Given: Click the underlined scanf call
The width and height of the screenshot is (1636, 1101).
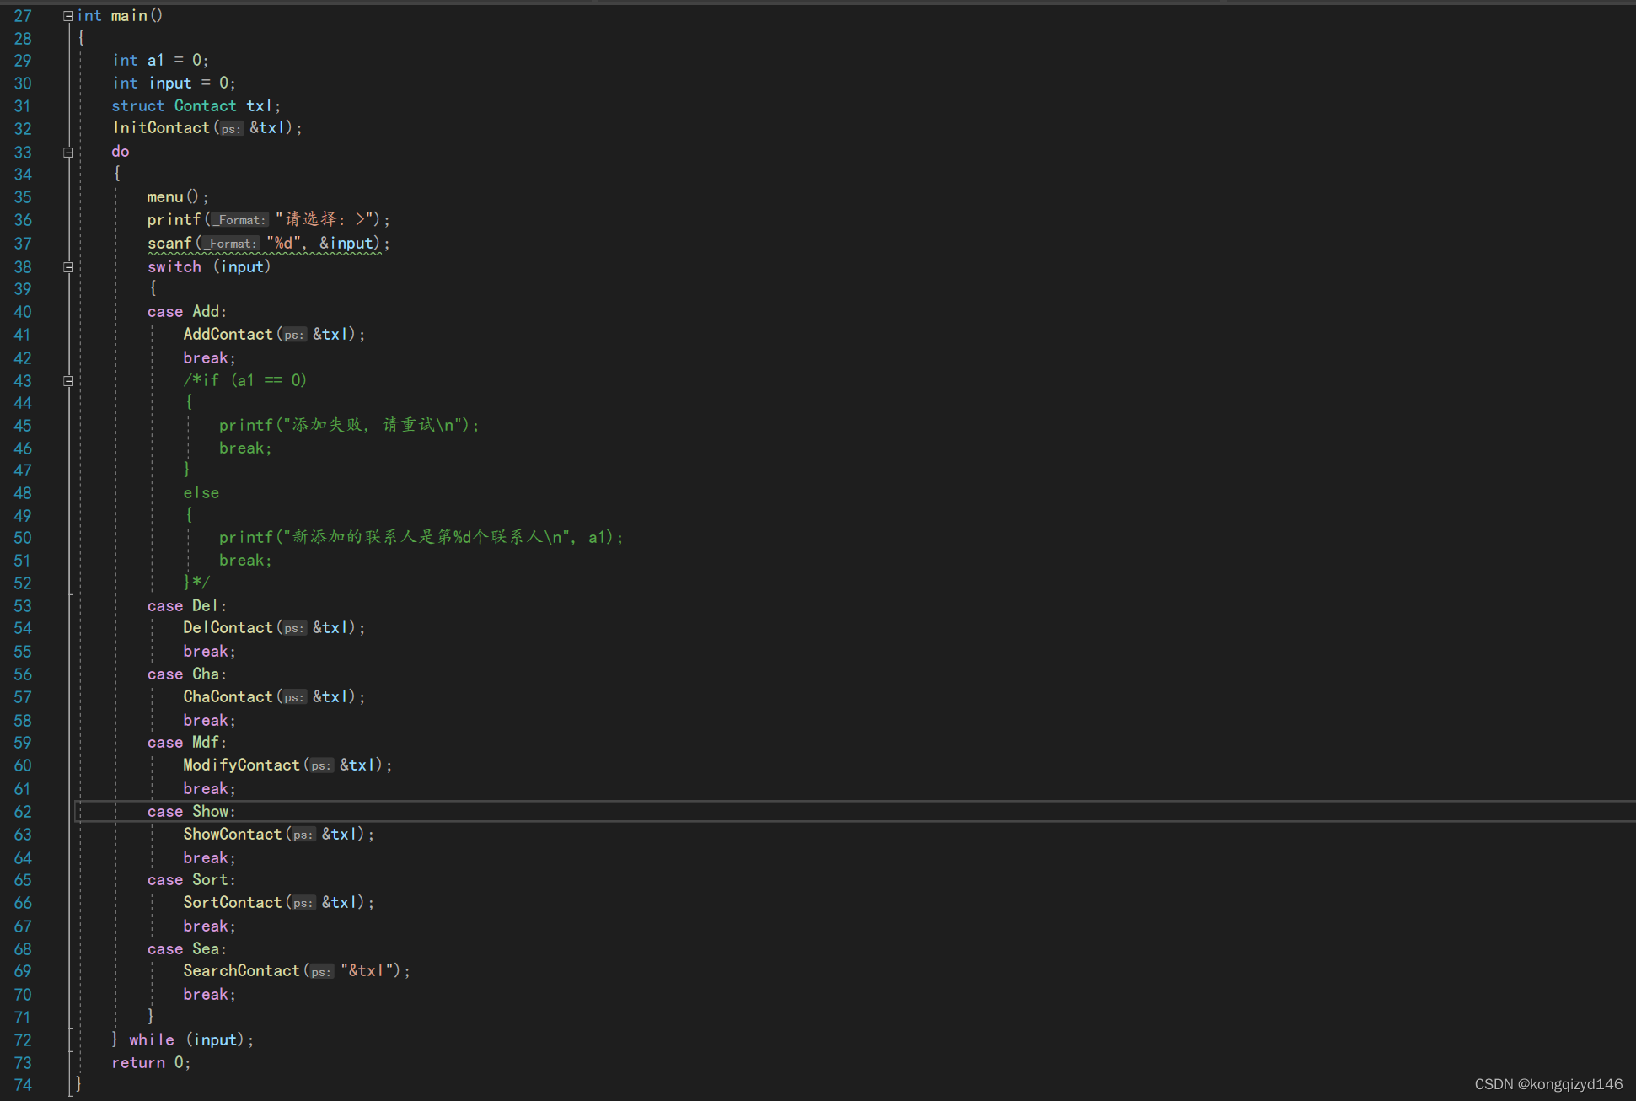Looking at the screenshot, I should tap(269, 244).
